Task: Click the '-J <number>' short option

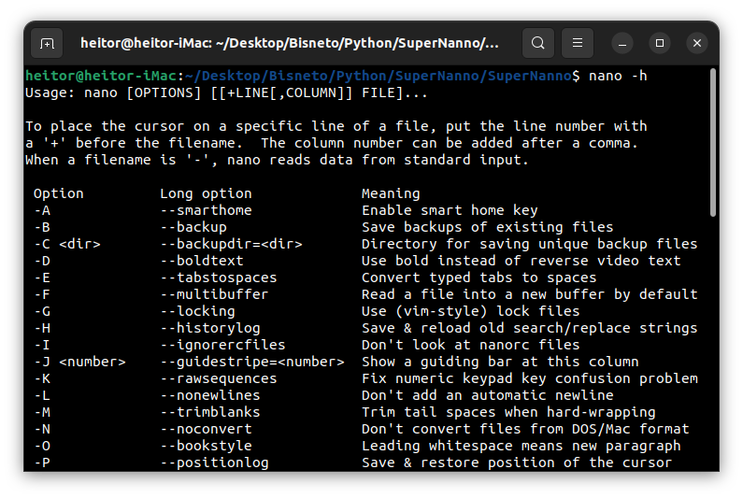Action: click(79, 362)
